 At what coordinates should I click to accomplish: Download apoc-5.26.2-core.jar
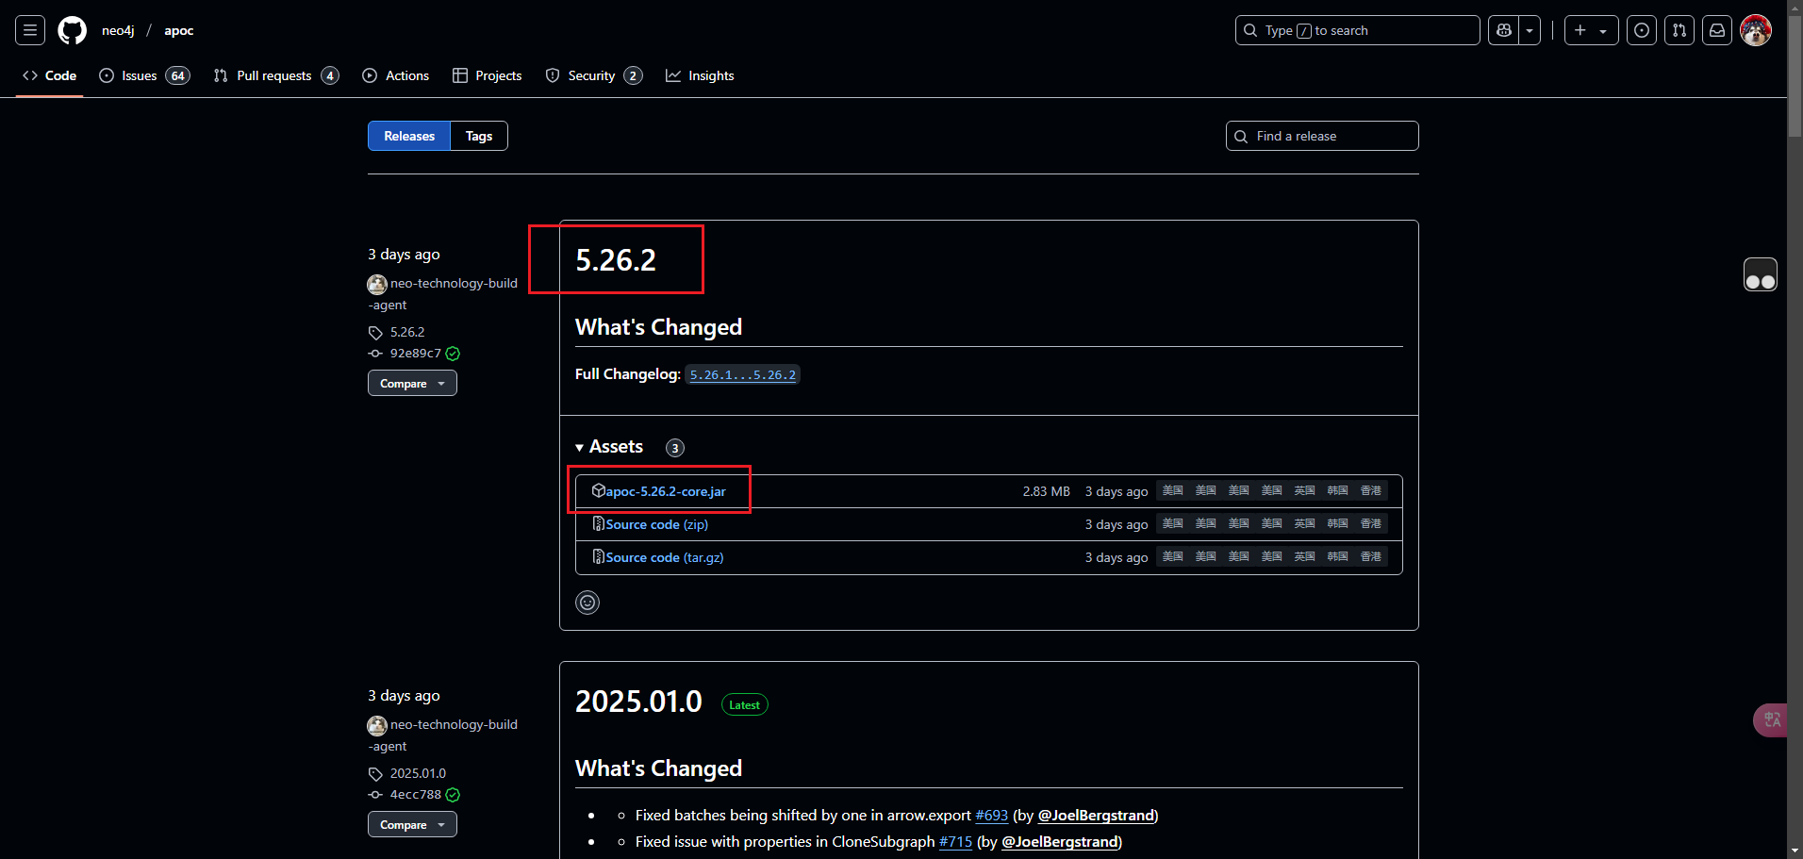click(x=666, y=491)
